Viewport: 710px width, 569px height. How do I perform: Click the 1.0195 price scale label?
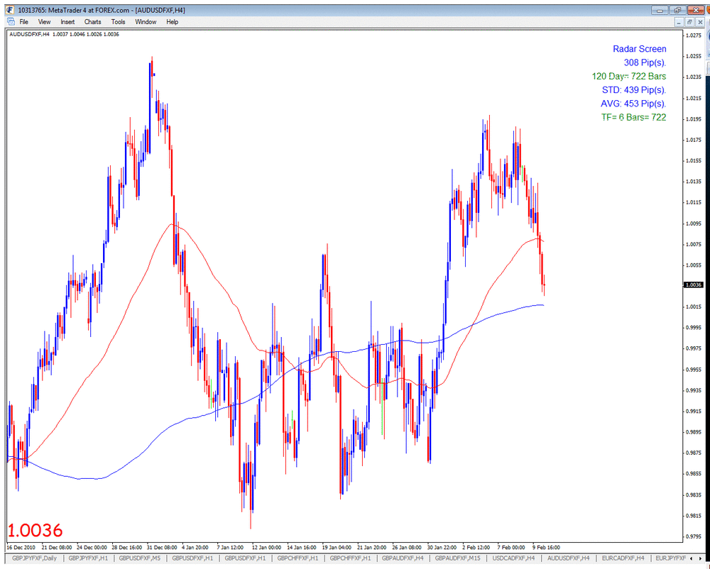[694, 118]
